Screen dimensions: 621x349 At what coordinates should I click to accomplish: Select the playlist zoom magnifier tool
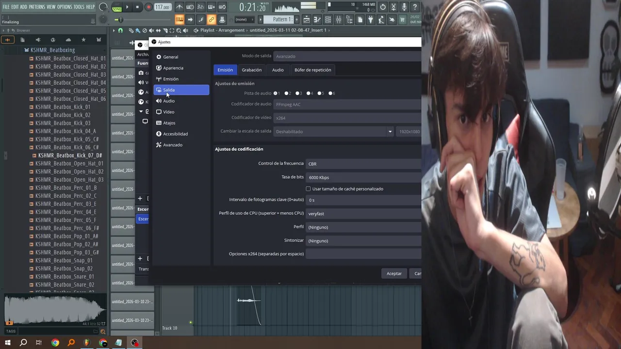179,31
